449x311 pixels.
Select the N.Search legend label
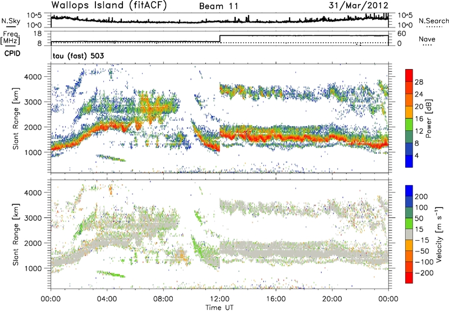point(433,21)
